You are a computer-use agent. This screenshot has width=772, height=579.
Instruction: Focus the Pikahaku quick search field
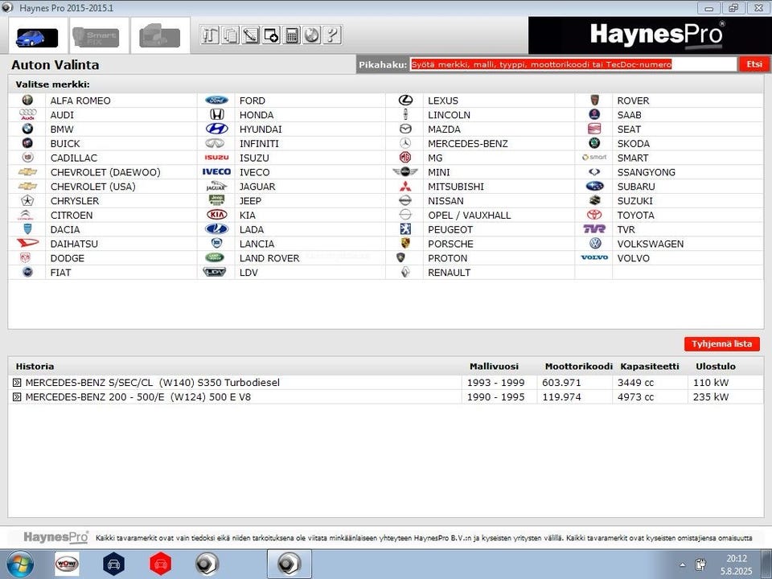(573, 64)
